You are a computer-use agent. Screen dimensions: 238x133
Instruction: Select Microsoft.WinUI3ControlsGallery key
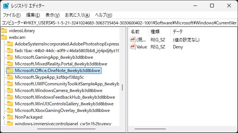tap(64, 103)
